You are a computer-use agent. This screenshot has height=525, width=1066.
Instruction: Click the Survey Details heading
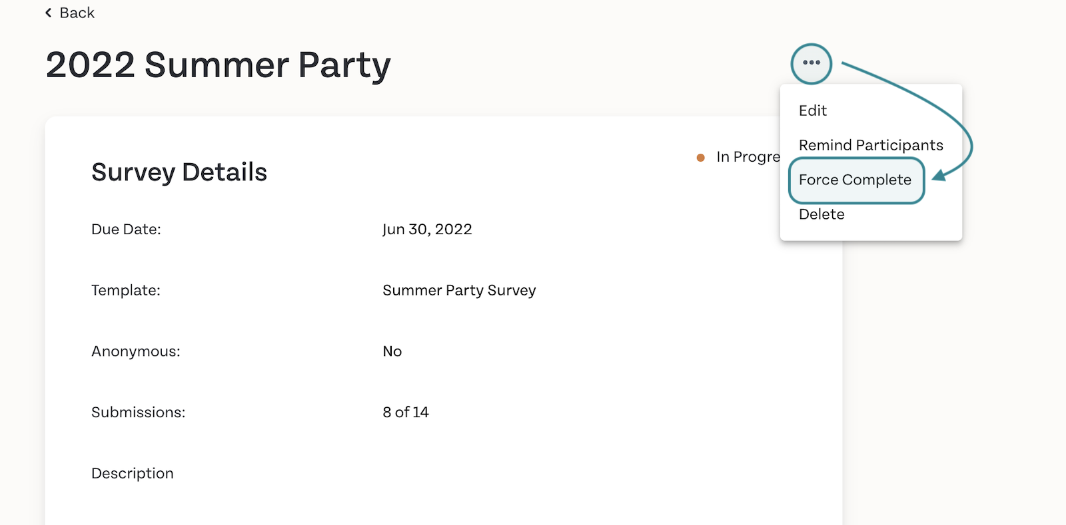coord(179,172)
